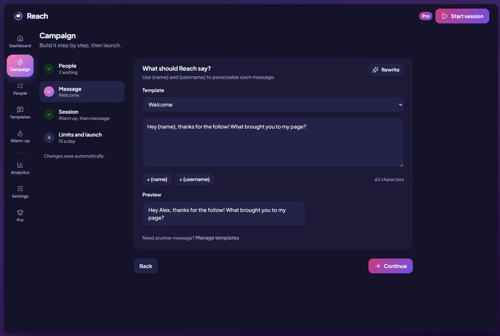
Task: Open the Dashboard home icon
Action: (x=20, y=38)
